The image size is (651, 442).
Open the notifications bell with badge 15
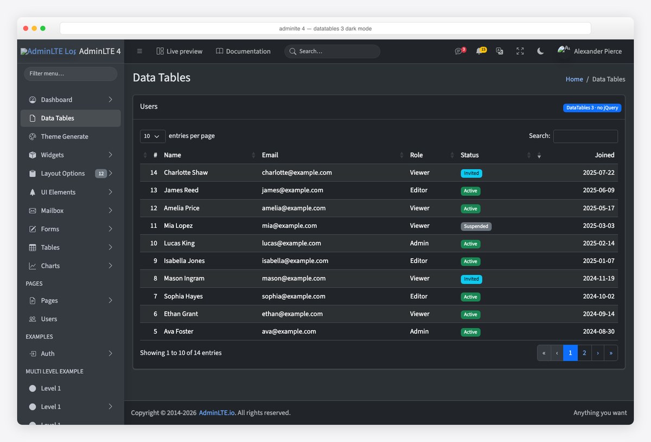(479, 51)
